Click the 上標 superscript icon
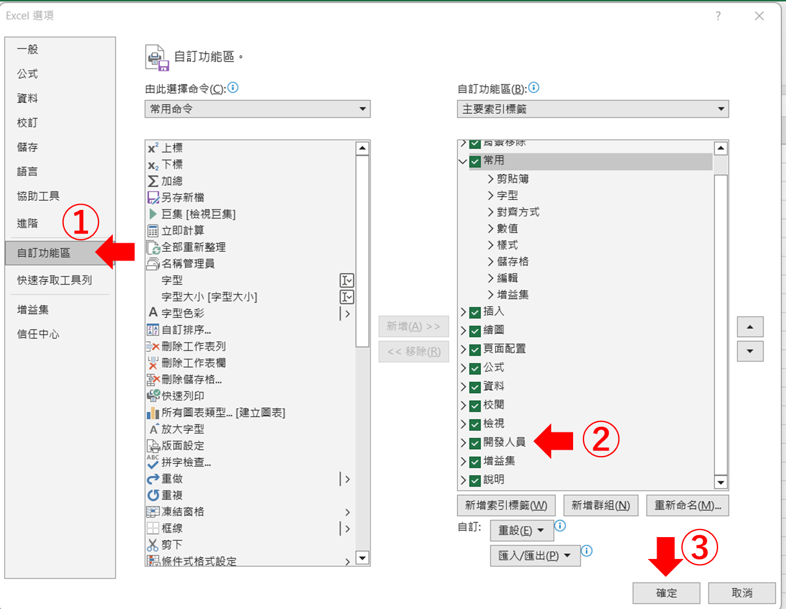Viewport: 786px width, 609px height. 153,148
